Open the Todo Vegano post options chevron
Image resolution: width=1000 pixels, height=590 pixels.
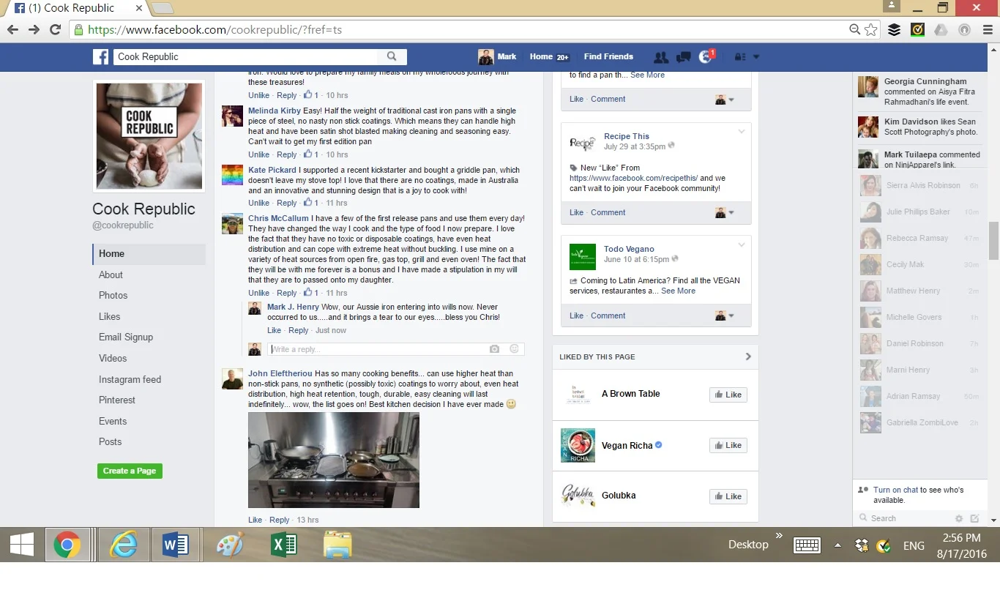pos(742,244)
